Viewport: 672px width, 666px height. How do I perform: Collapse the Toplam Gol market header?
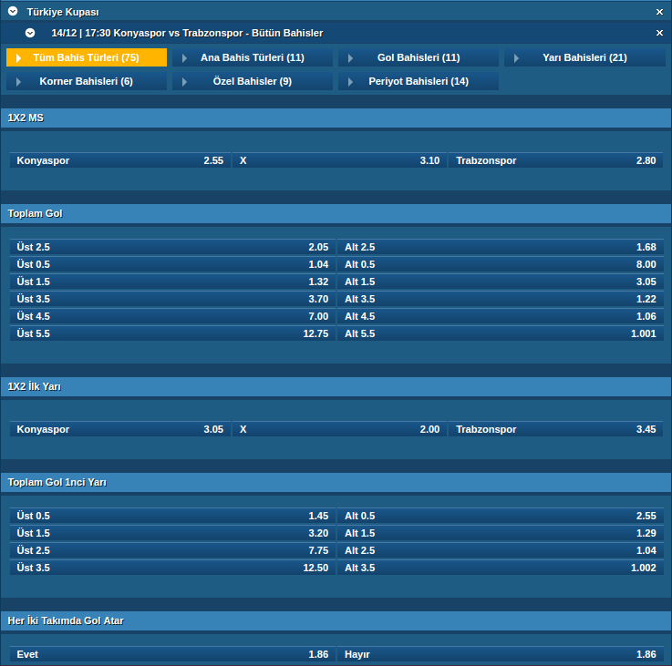(336, 213)
